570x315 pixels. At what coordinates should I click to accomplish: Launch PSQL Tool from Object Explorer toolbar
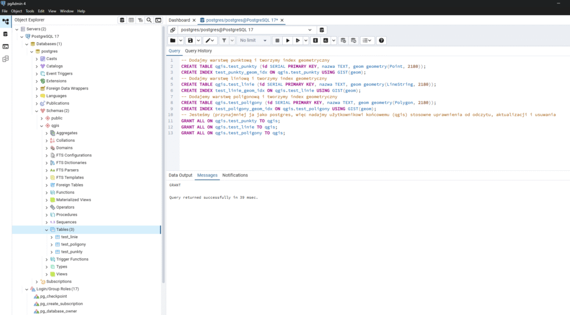158,20
